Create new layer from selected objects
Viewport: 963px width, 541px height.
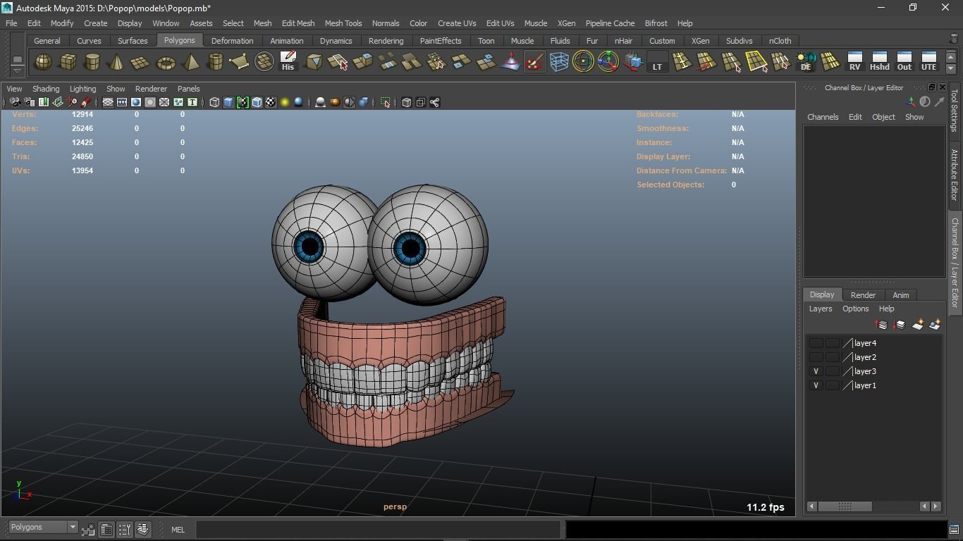click(935, 325)
